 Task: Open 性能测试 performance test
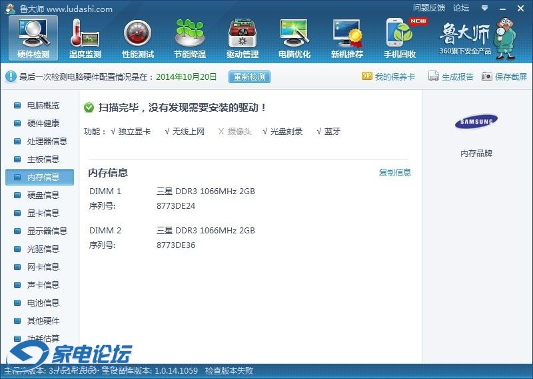(138, 39)
